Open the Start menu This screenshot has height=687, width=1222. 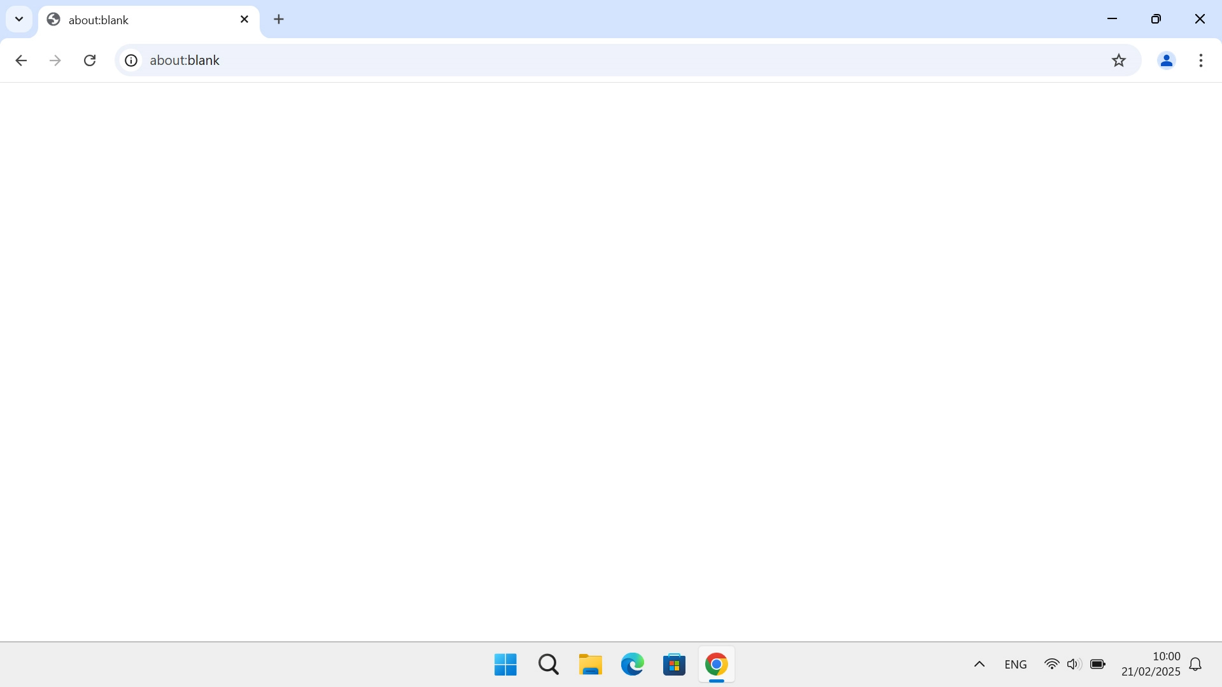[505, 664]
